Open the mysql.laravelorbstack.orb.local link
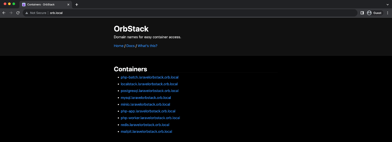 pos(146,98)
